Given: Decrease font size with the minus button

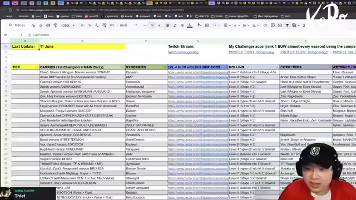Looking at the screenshot, I should tap(145, 26).
